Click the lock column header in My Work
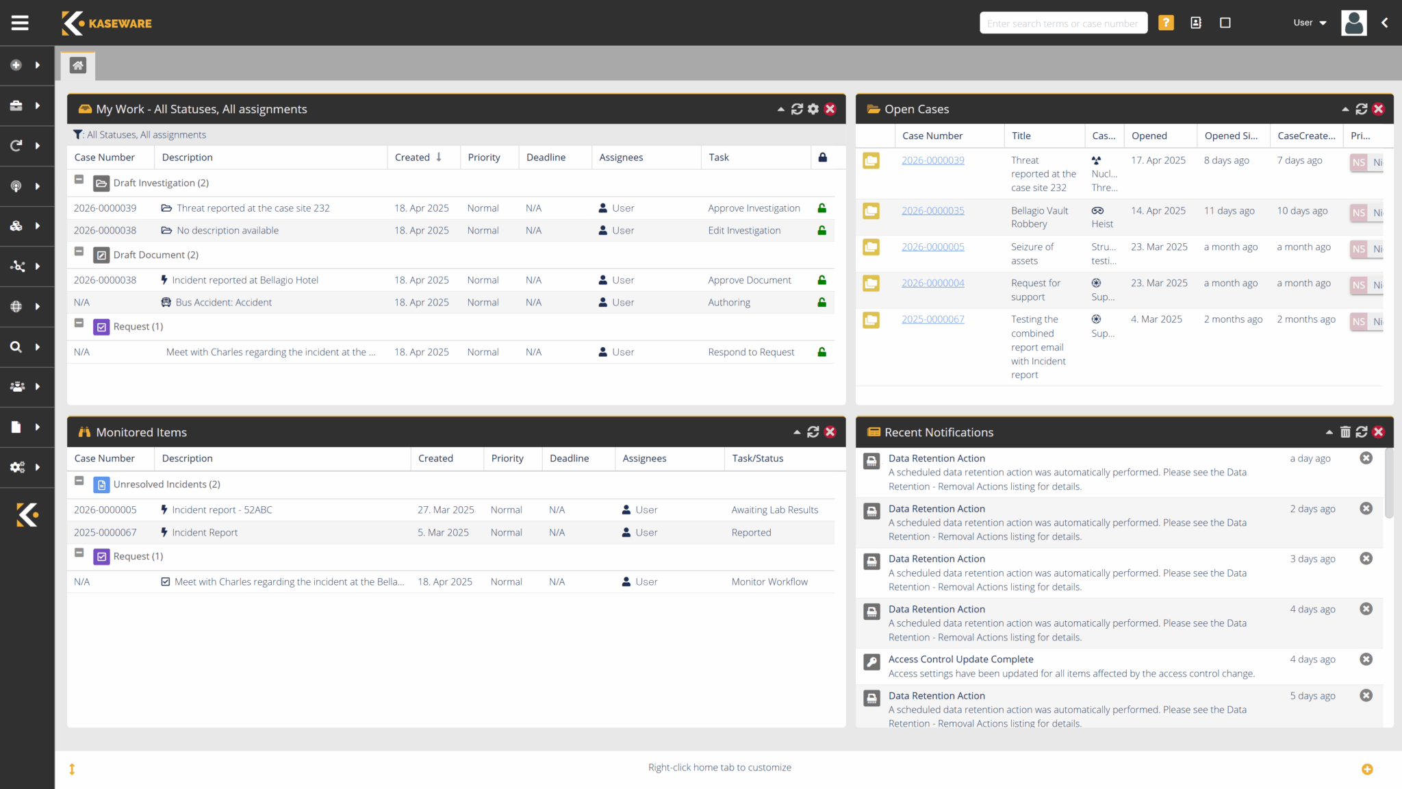The image size is (1402, 789). click(821, 157)
